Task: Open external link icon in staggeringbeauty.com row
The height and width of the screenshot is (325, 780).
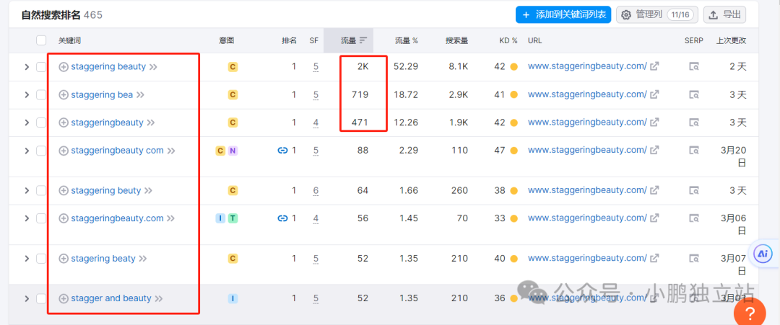Action: [654, 218]
